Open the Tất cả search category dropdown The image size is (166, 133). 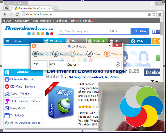(x=114, y=31)
